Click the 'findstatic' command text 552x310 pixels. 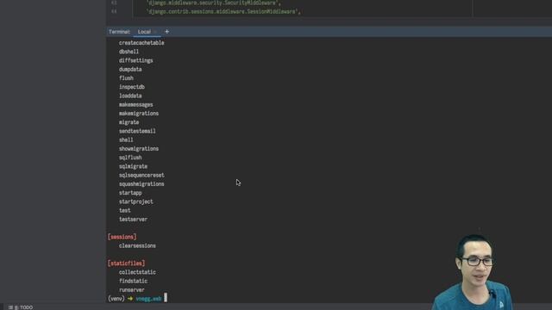133,281
